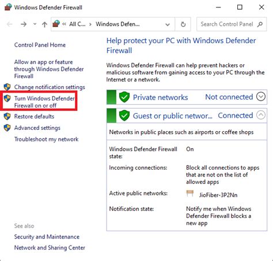Open the recent locations dropdown arrow

[x=35, y=24]
